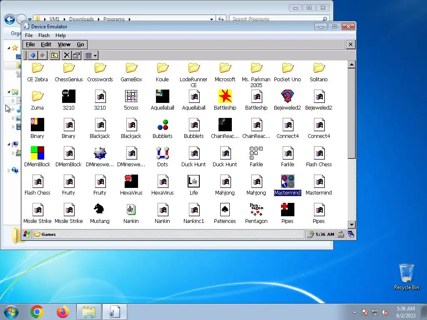
Task: Open the Windows CE Edit menu
Action: point(46,44)
